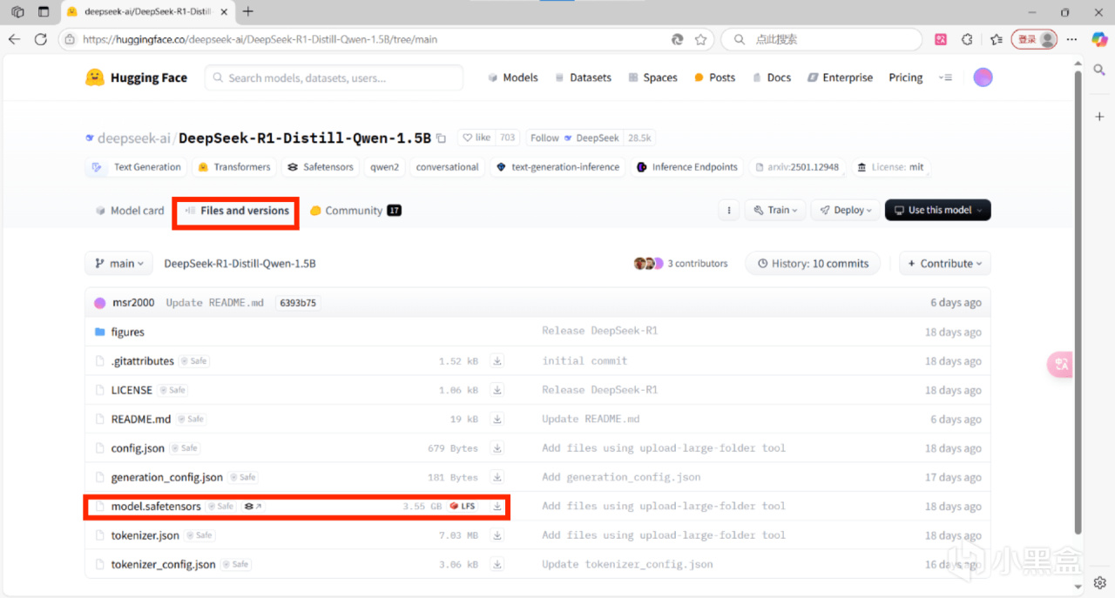Viewport: 1115px width, 598px height.
Task: Open Spaces in the navbar
Action: [652, 77]
